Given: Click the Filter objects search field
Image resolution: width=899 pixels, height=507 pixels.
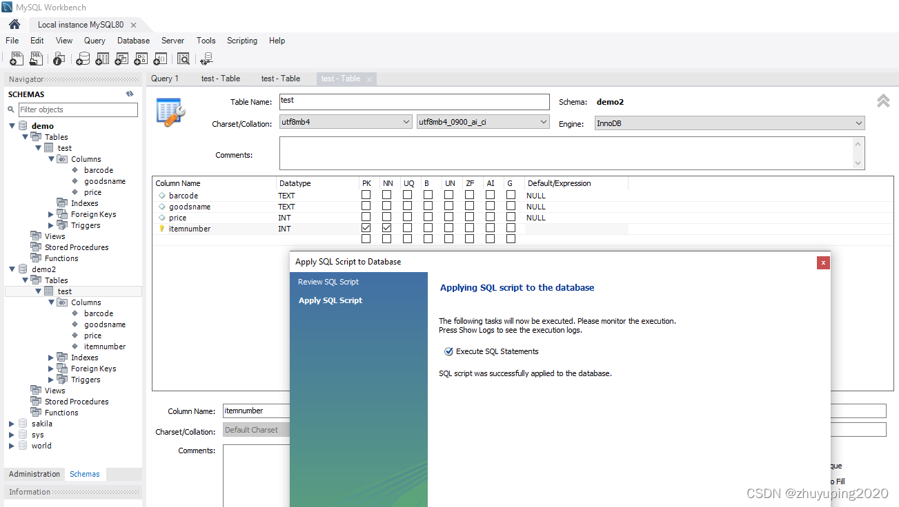Looking at the screenshot, I should point(77,110).
